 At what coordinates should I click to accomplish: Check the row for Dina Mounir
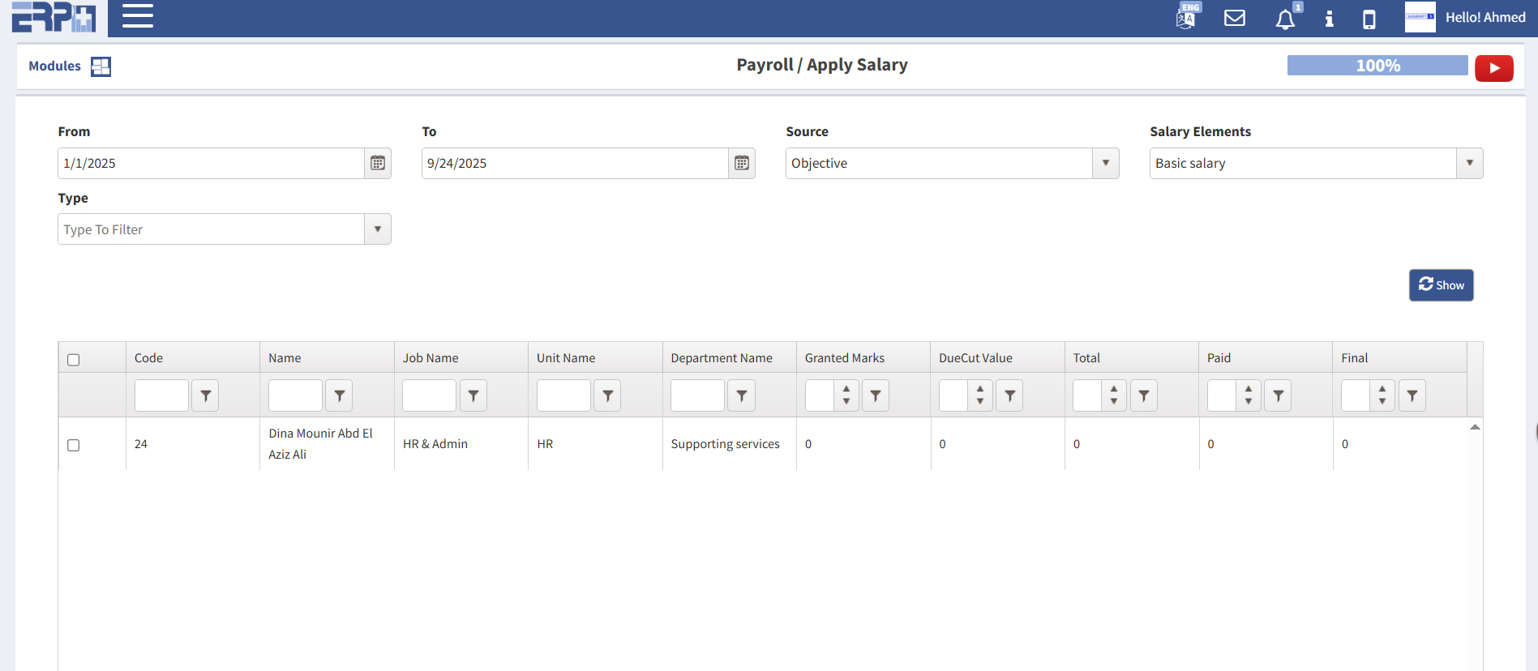pyautogui.click(x=74, y=445)
